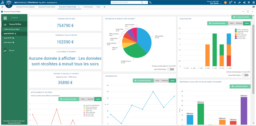This screenshot has height=126, width=256.
Task: Select Mois in the Conversion rate chart
Action: (157, 80)
